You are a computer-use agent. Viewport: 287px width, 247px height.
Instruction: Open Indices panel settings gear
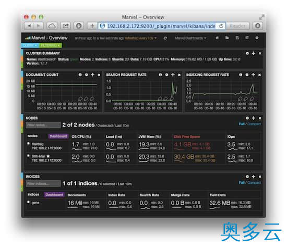(247, 177)
